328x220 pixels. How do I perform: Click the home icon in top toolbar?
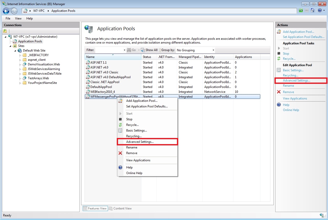coord(312,11)
